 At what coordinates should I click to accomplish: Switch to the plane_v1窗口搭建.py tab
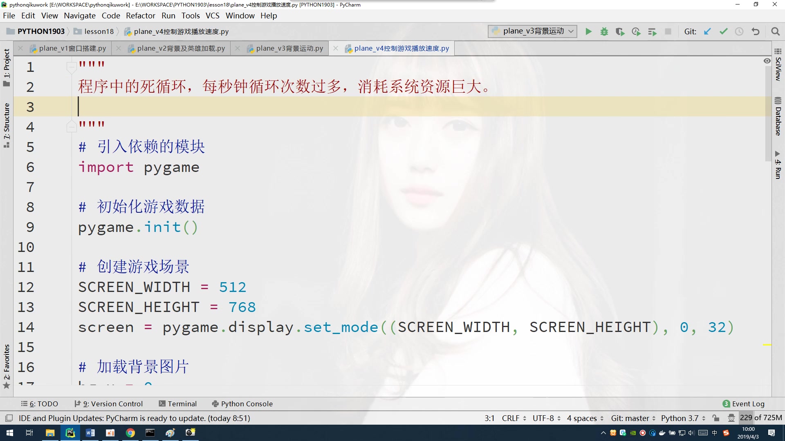click(72, 48)
